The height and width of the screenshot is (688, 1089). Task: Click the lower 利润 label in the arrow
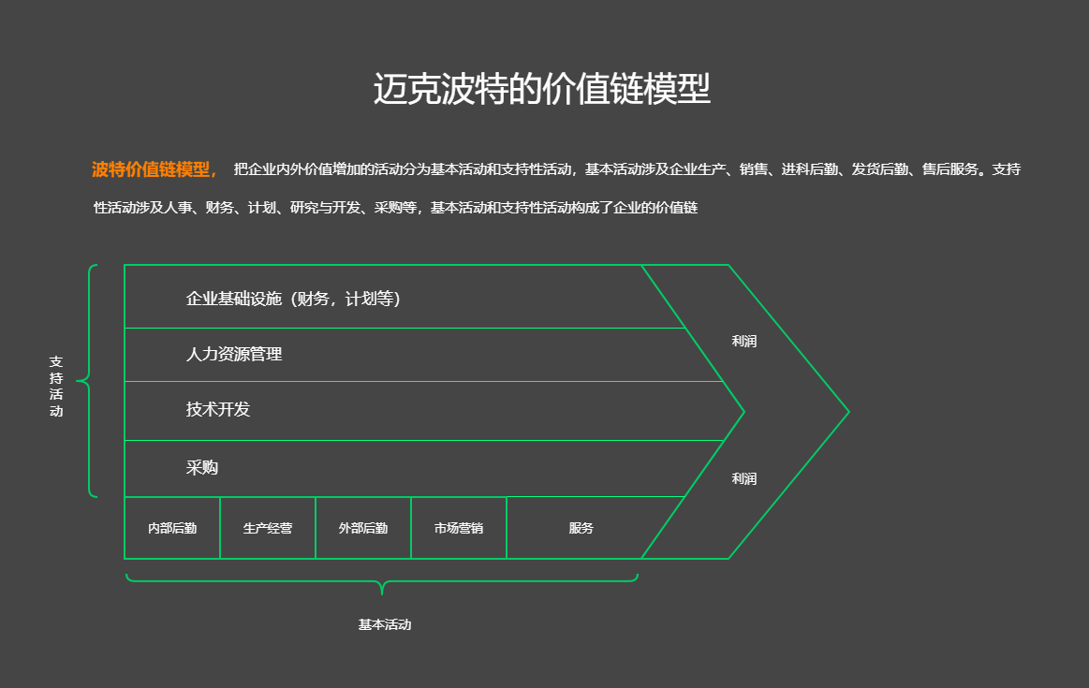coord(743,479)
